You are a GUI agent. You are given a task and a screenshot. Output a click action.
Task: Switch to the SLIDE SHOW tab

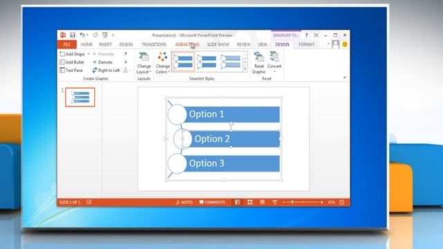(x=218, y=44)
